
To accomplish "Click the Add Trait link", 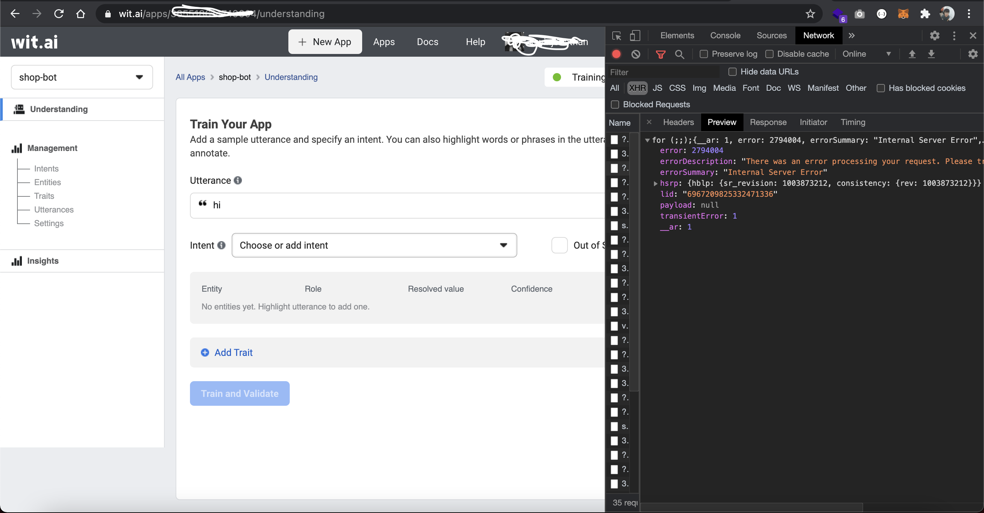I will 233,352.
